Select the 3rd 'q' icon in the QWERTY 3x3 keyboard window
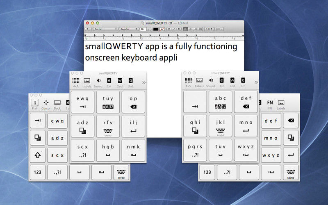 (130, 80)
